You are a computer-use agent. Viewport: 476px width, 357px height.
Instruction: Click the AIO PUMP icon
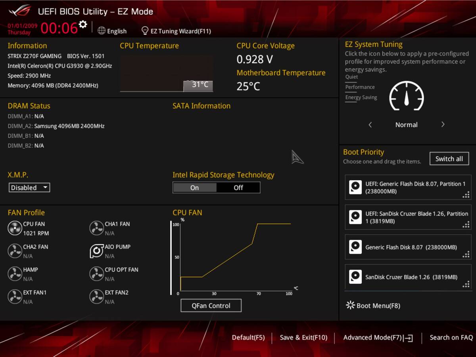[x=96, y=251]
